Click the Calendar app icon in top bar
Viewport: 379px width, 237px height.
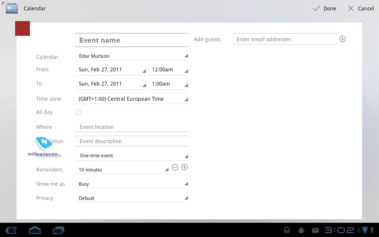tap(12, 8)
